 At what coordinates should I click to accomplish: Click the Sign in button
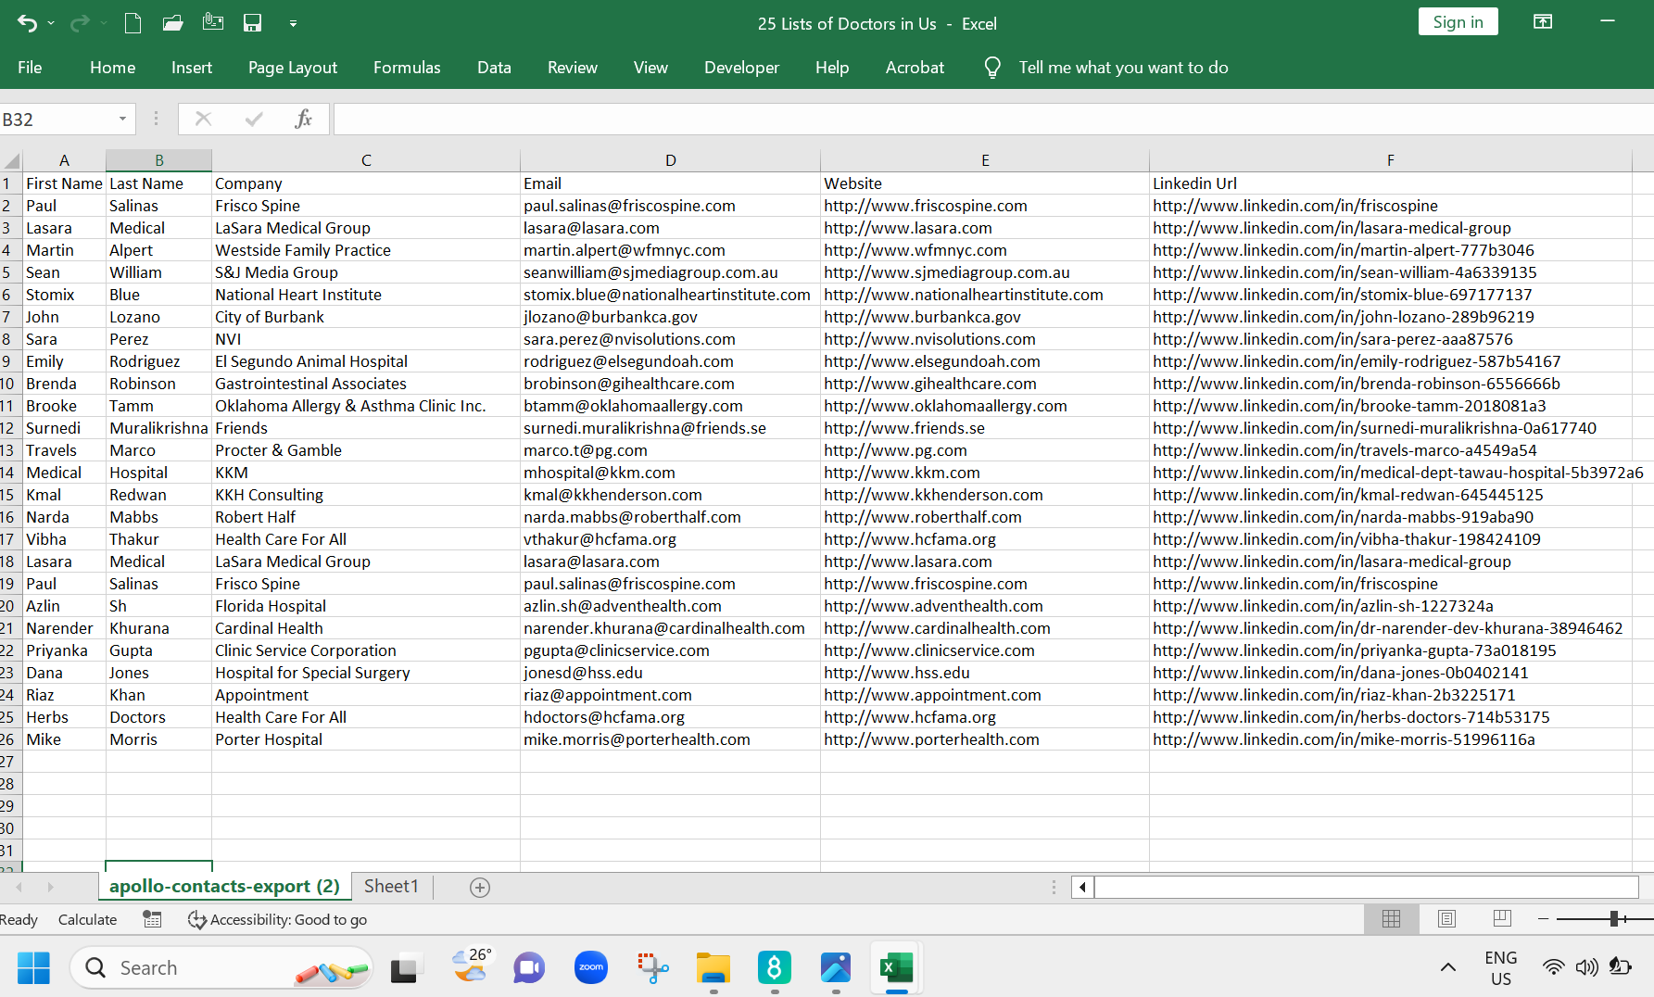[x=1458, y=22]
